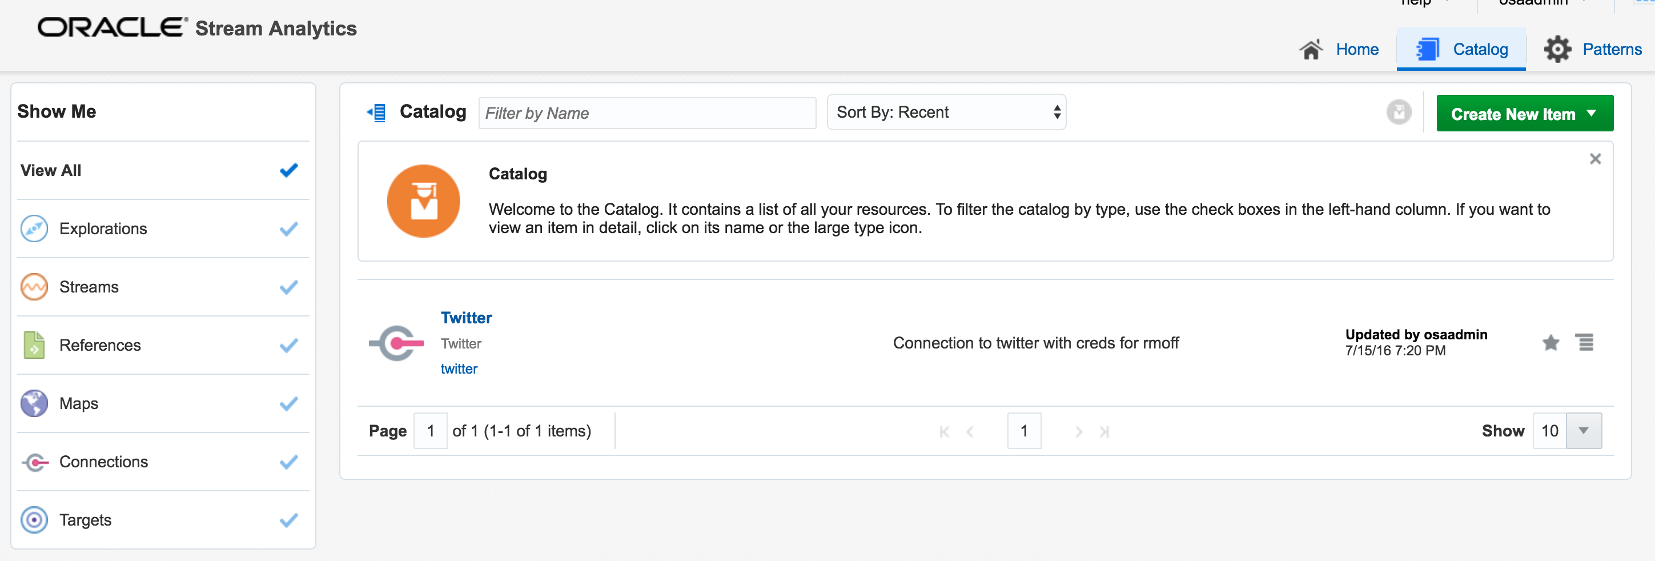Click the Targets bullseye icon
This screenshot has width=1655, height=561.
point(34,520)
